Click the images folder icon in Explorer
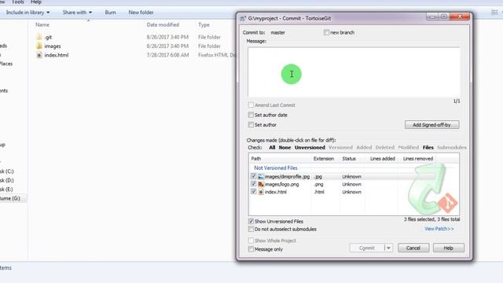This screenshot has width=503, height=283. point(39,46)
